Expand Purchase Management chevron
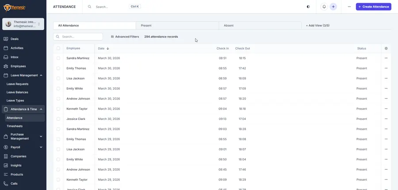The image size is (398, 190). [41, 137]
